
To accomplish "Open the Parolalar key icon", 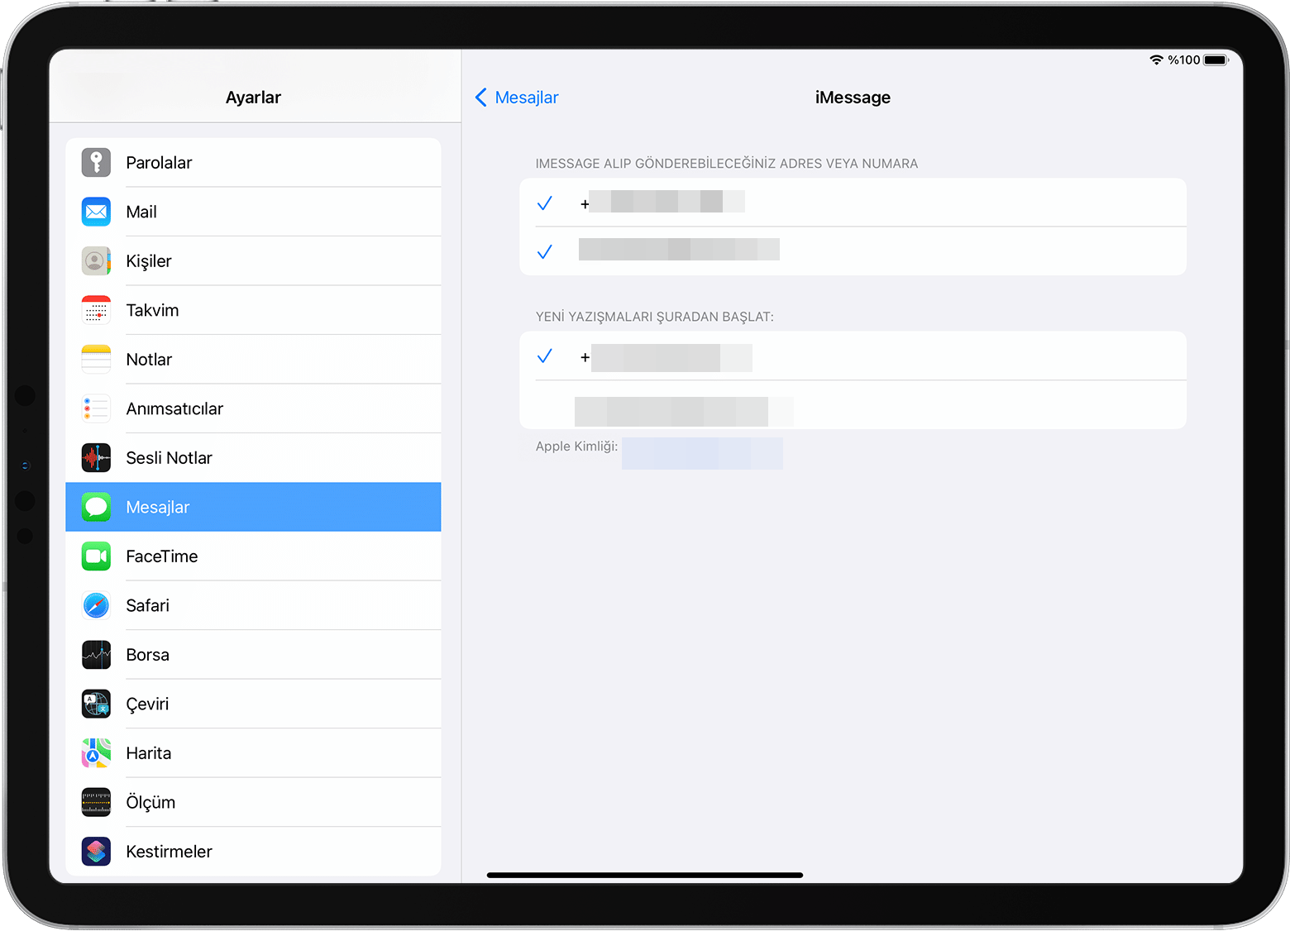I will point(96,162).
